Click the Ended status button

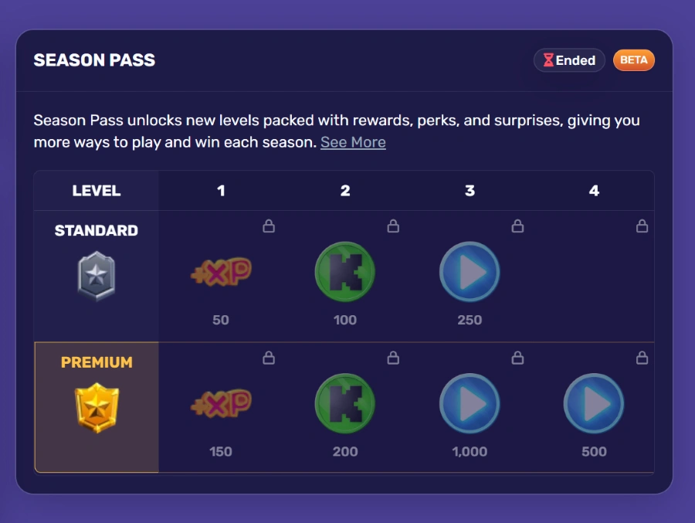(x=569, y=60)
